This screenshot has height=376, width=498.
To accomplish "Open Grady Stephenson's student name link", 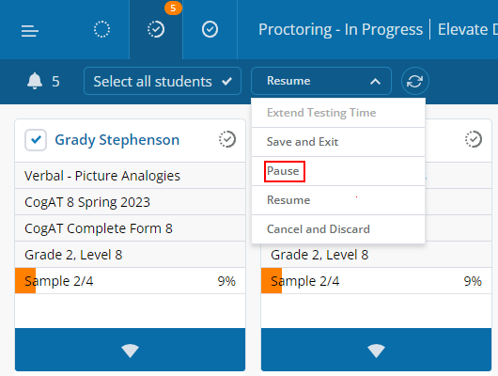I will tap(117, 140).
